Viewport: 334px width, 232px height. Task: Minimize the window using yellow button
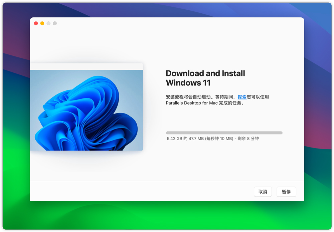(42, 23)
